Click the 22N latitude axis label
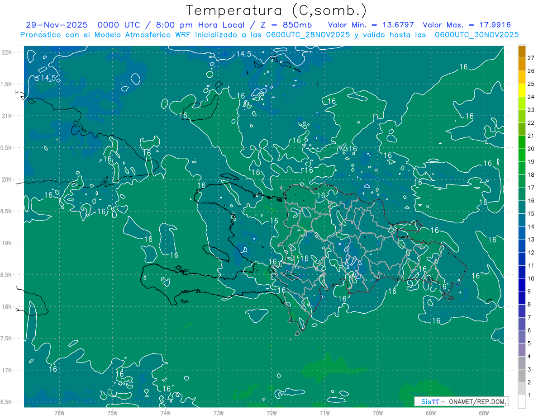Viewport: 543px width, 419px height. pos(7,52)
